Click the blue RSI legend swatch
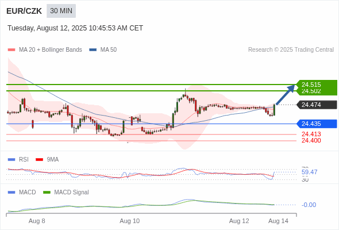 [11, 160]
